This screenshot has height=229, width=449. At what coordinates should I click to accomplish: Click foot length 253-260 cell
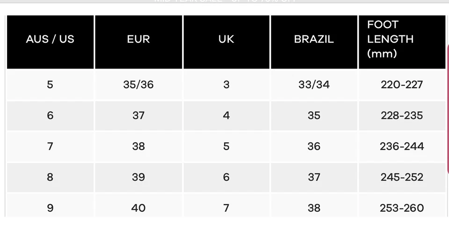pos(402,207)
